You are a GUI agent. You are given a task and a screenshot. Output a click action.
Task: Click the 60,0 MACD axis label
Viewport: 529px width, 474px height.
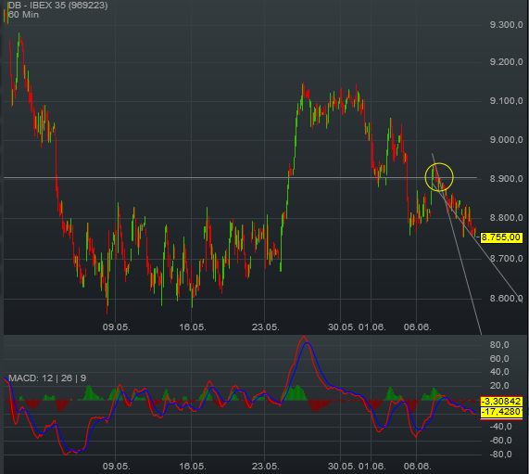(x=499, y=358)
